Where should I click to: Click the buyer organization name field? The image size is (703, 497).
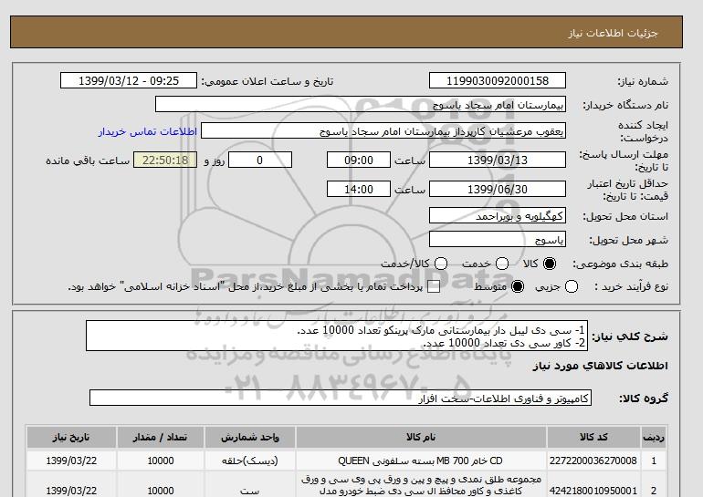click(361, 104)
